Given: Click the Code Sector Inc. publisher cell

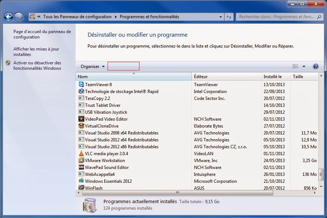Looking at the screenshot, I should (210, 98).
